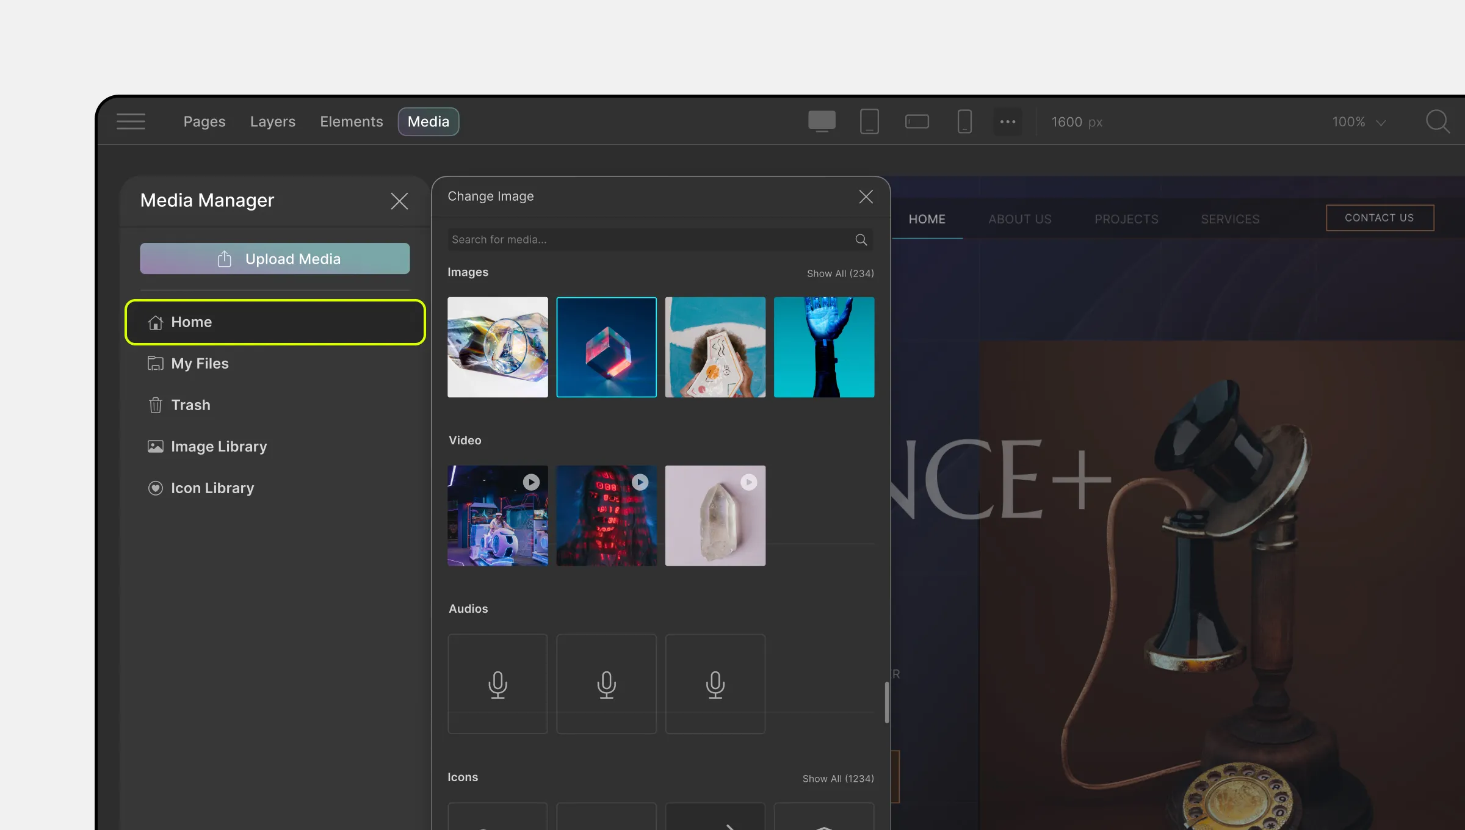Play the red neon video thumbnail
The image size is (1465, 830).
(x=640, y=482)
